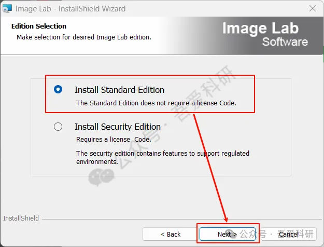Click the Install Security Edition label text
The width and height of the screenshot is (324, 247).
point(118,127)
